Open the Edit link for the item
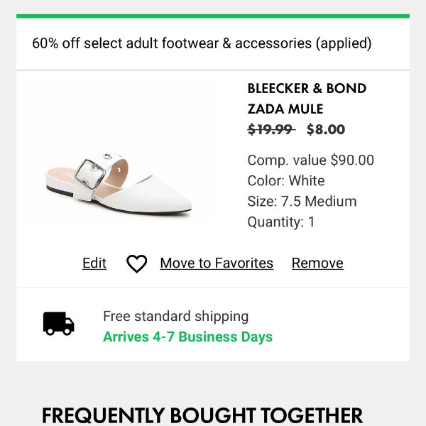Viewport: 426px width, 426px height. click(x=94, y=263)
